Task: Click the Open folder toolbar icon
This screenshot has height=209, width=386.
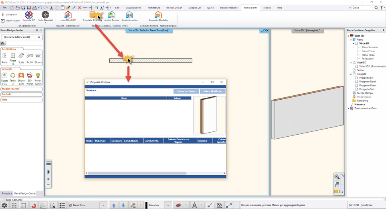Action: (x=17, y=8)
